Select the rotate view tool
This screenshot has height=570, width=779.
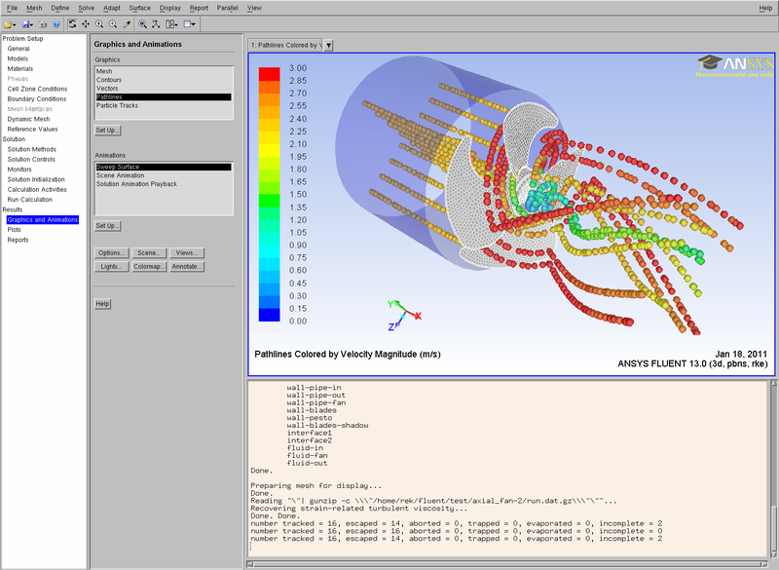coord(72,22)
